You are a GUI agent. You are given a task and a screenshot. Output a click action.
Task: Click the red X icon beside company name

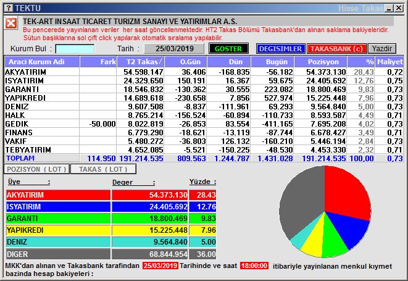10,23
